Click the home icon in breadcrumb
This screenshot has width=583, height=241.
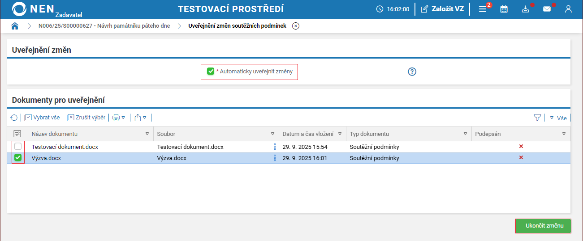15,26
